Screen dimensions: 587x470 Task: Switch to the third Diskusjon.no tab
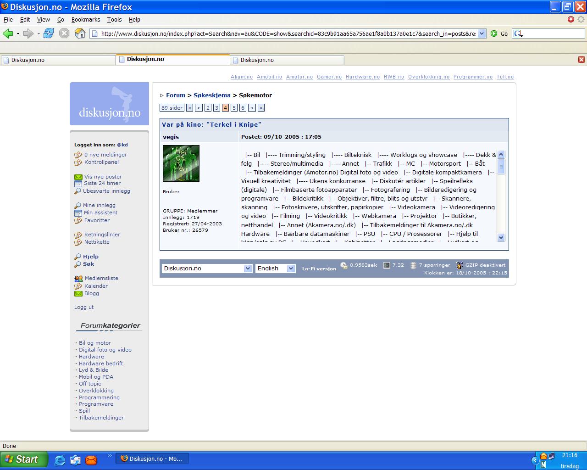pyautogui.click(x=287, y=60)
